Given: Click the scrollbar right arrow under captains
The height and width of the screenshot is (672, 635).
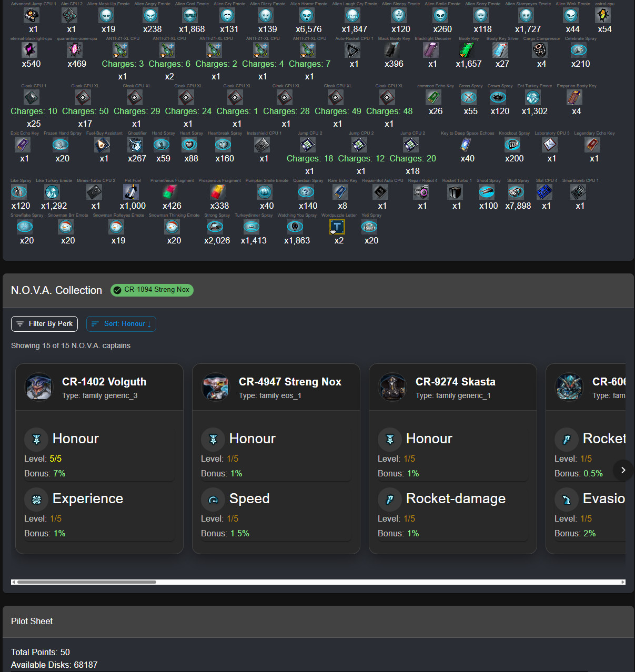Looking at the screenshot, I should pyautogui.click(x=623, y=582).
